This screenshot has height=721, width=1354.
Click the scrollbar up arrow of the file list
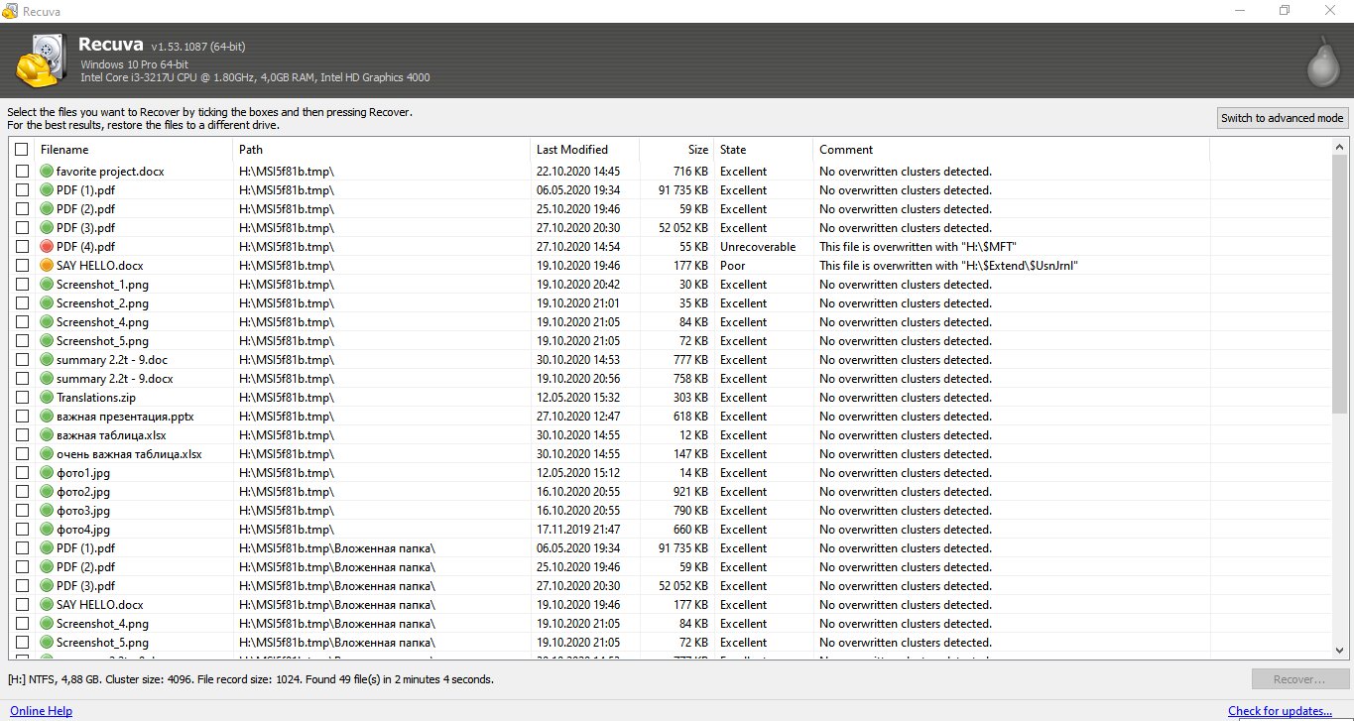coord(1340,147)
